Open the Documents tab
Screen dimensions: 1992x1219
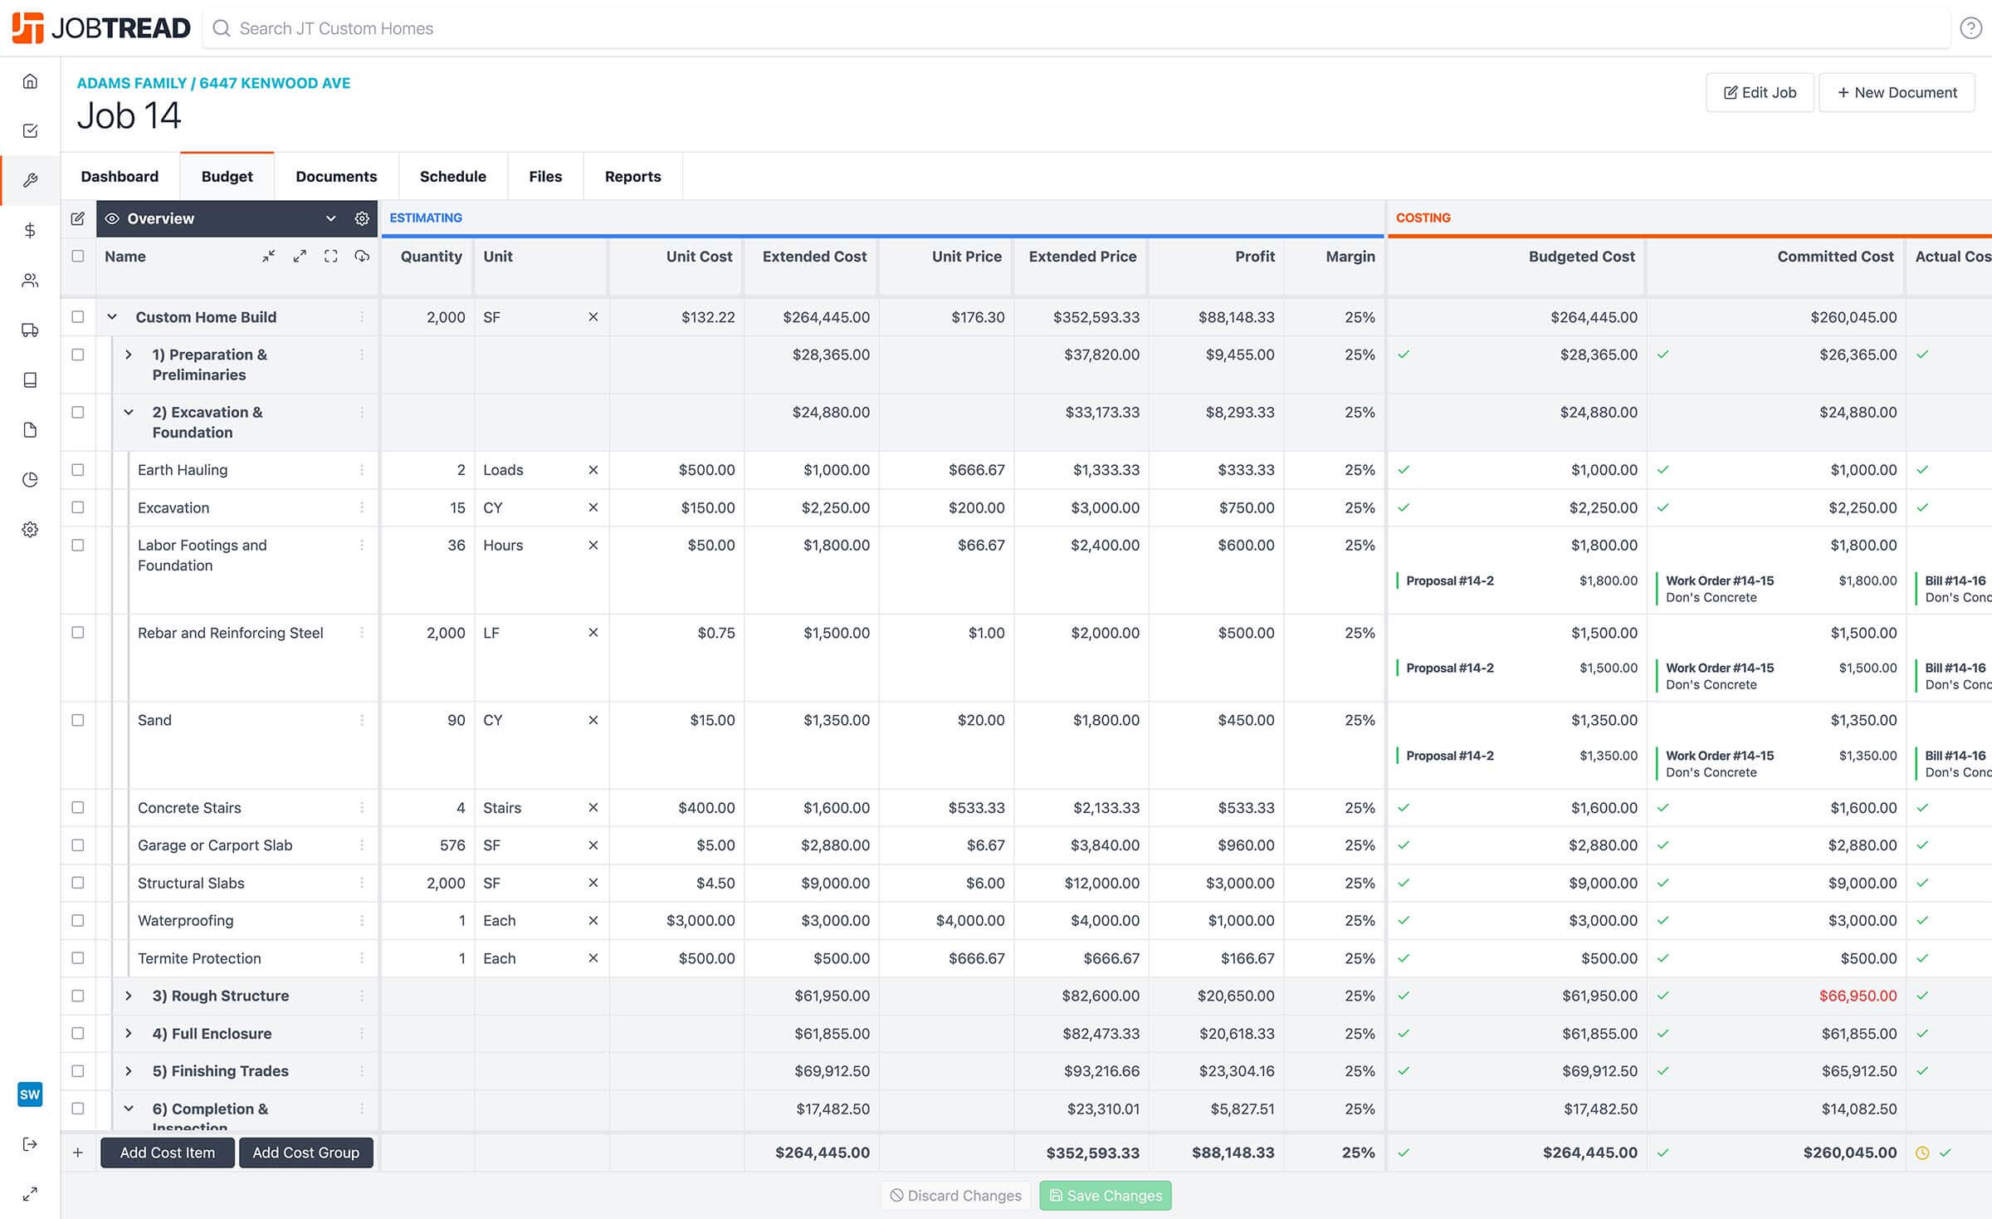336,176
